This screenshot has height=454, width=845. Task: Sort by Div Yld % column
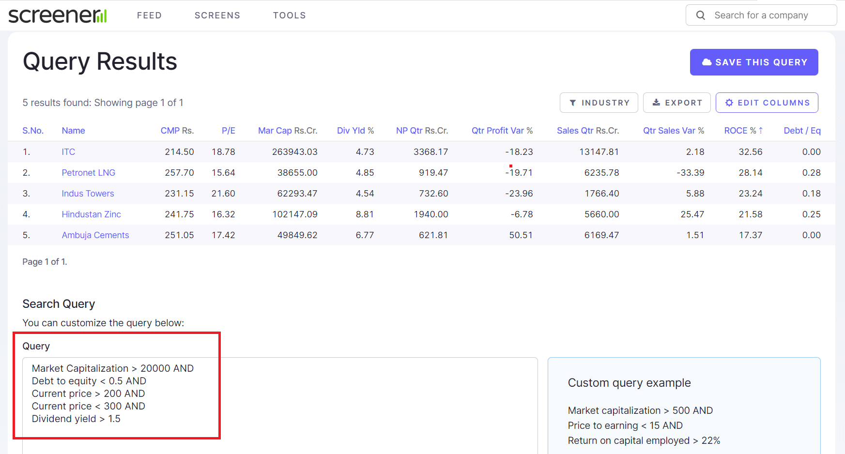355,131
